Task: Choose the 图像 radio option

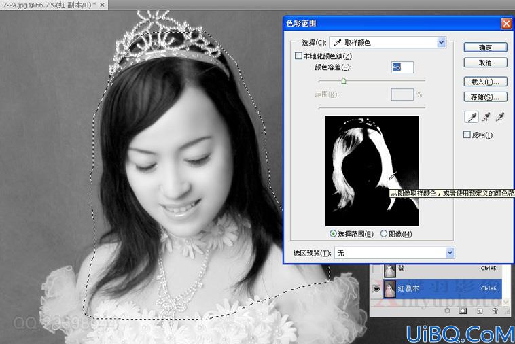Action: (x=384, y=234)
